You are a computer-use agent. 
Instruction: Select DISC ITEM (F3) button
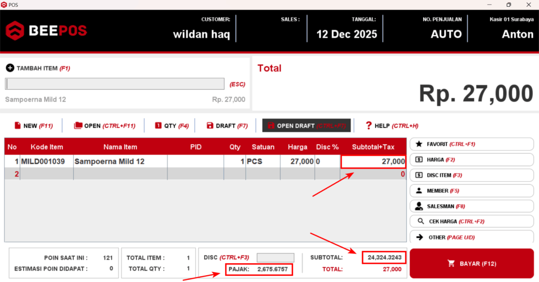[471, 175]
